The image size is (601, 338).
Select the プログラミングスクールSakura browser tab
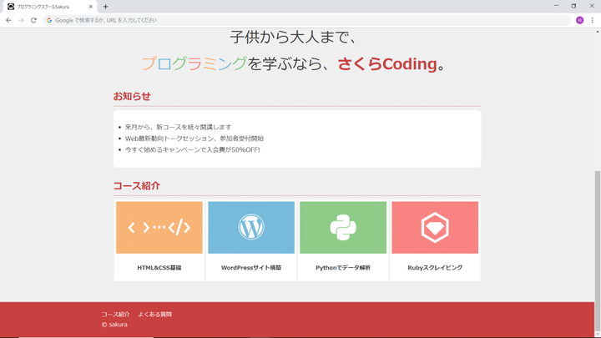[48, 7]
